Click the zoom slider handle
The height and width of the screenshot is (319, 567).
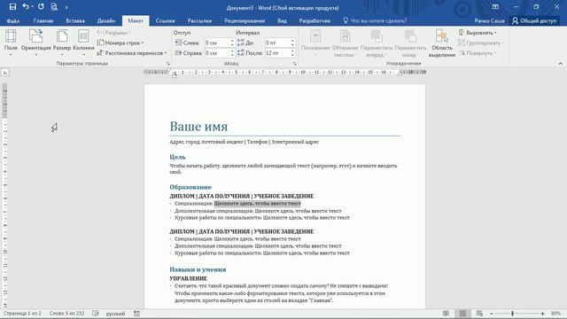click(512, 314)
